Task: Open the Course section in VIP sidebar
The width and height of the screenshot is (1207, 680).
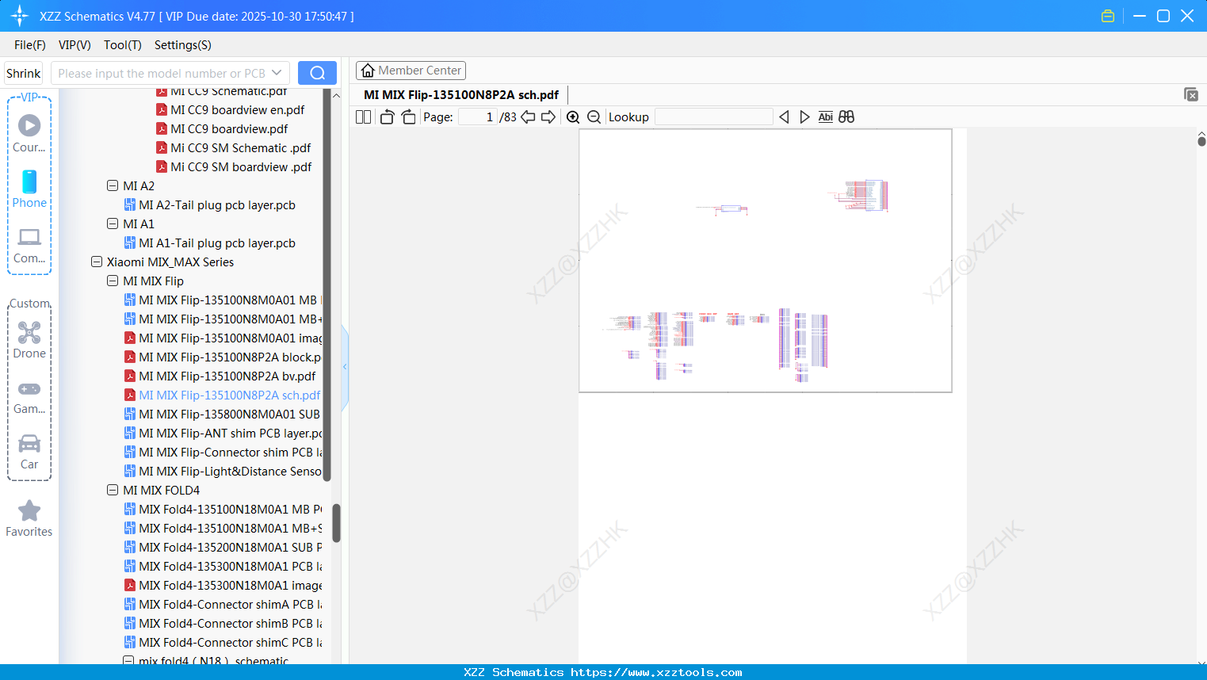Action: (x=29, y=133)
